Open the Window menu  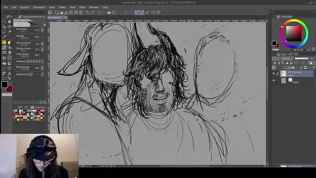click(x=94, y=7)
